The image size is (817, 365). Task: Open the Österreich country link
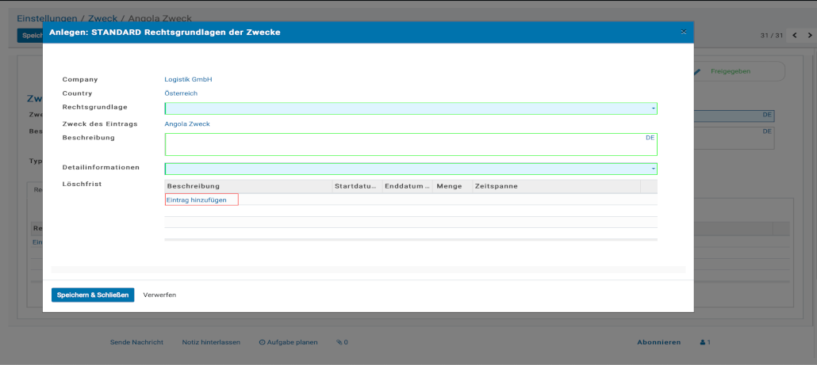click(x=181, y=93)
